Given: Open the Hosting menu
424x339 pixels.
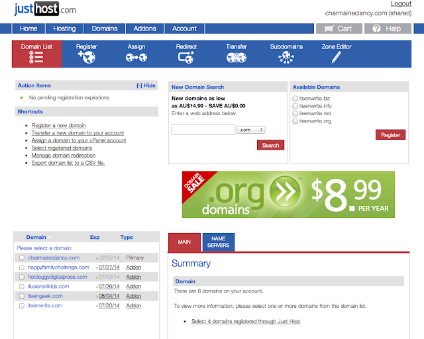Looking at the screenshot, I should [x=64, y=28].
